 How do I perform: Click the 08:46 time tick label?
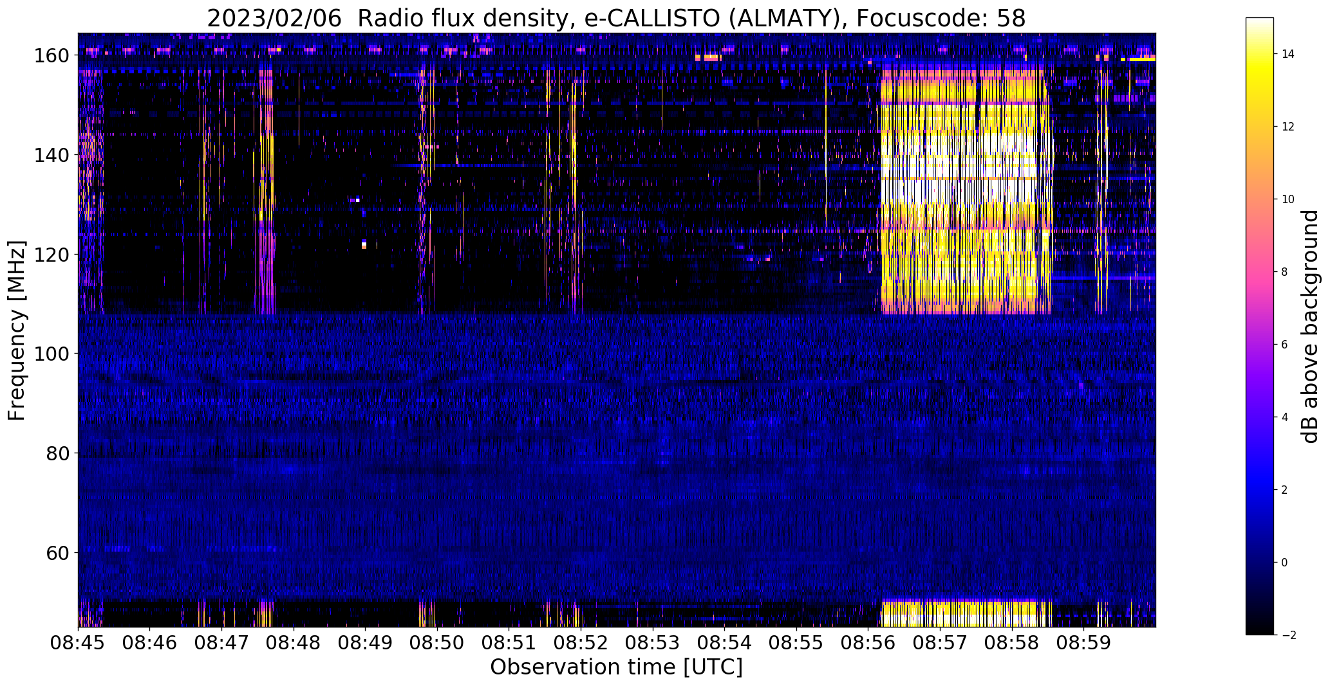coord(150,642)
